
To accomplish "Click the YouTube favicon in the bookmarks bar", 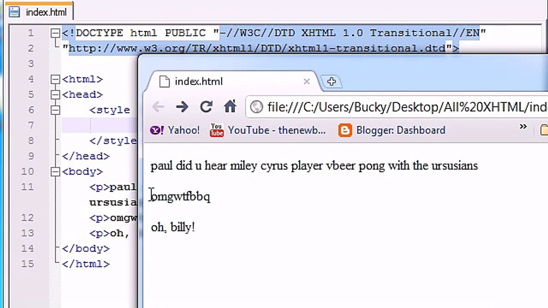I will [x=217, y=130].
